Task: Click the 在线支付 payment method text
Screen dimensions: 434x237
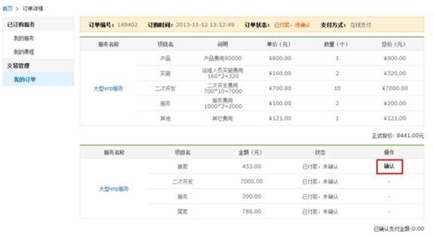Action: pyautogui.click(x=361, y=25)
